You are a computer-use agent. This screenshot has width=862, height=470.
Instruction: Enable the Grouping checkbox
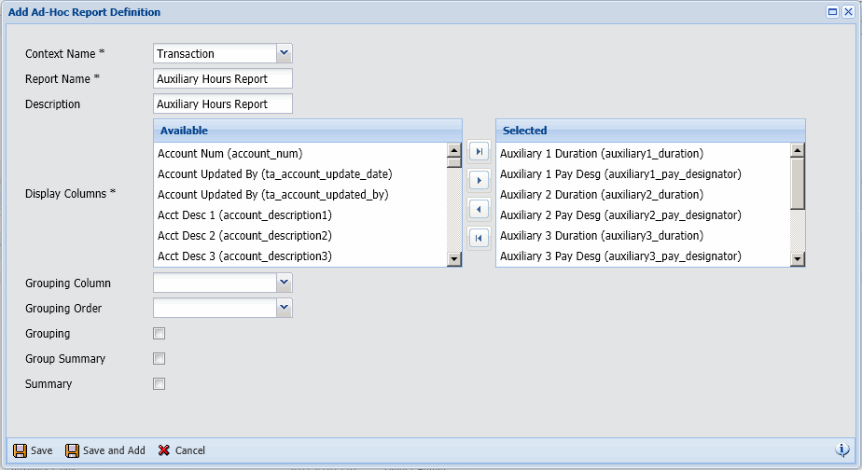[159, 334]
